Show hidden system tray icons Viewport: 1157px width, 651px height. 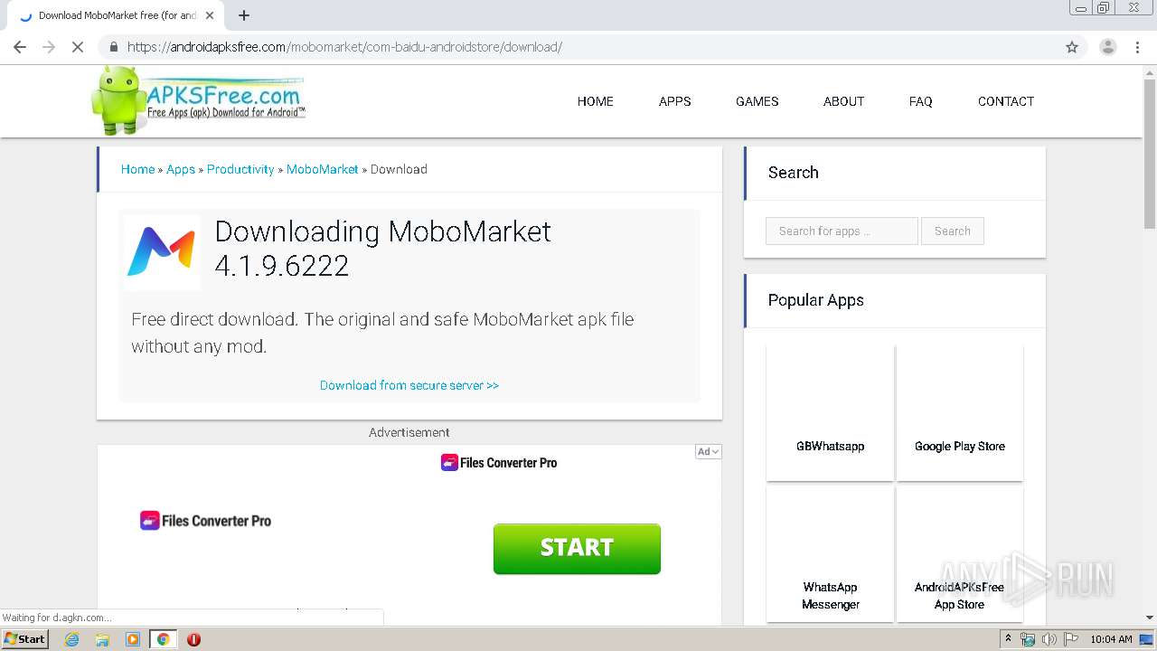point(1008,639)
